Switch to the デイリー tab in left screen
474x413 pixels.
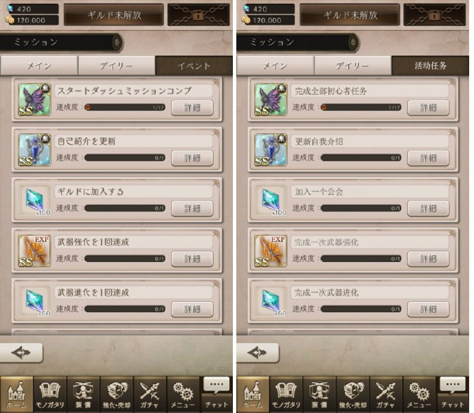[x=116, y=65]
